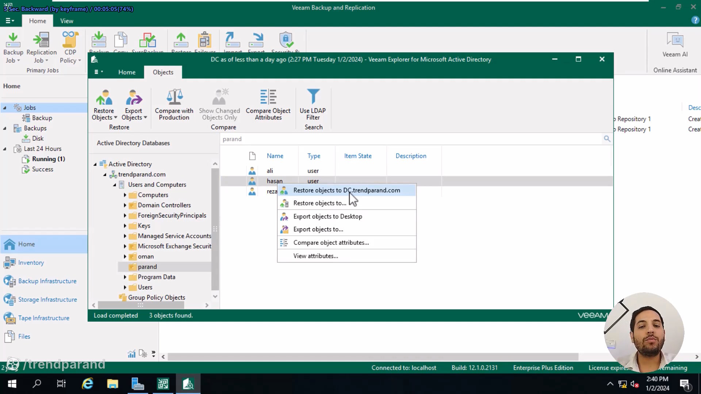
Task: Open the notification center icon
Action: pos(685,384)
